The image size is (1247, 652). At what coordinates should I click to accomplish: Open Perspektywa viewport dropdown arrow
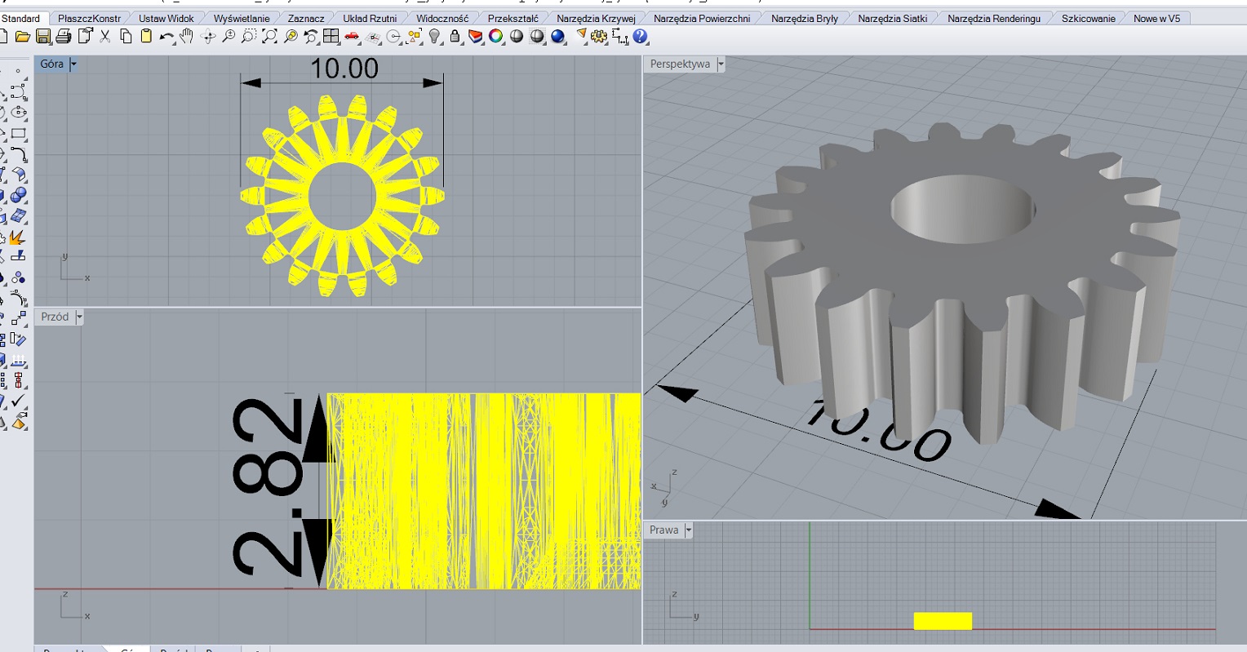pos(721,64)
